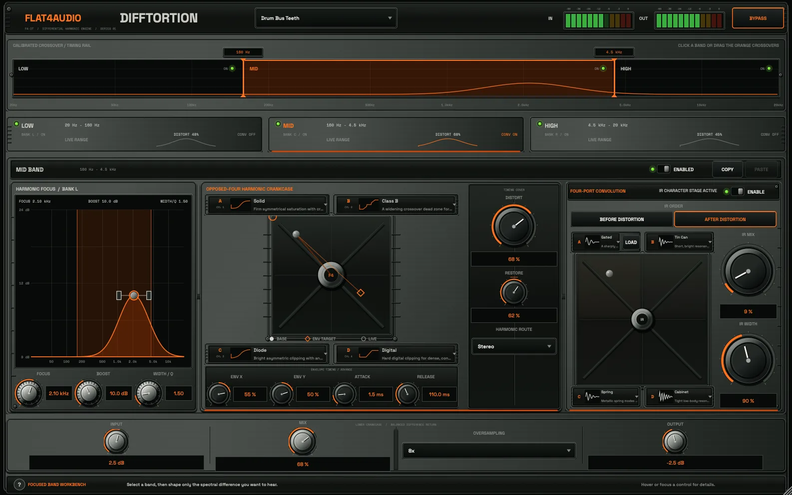Select the harmonic focus peak node

coord(134,295)
